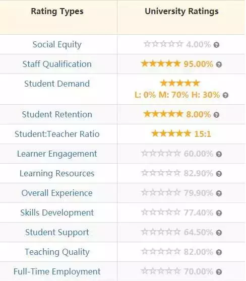
Task: Select the Staff Qualification link
Action: 57,64
